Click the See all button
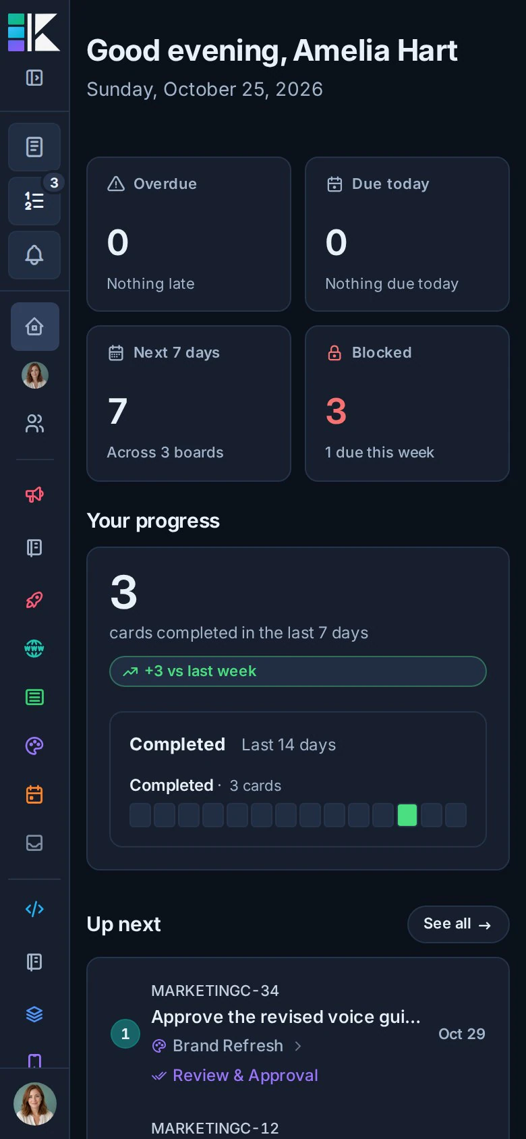 coord(458,924)
